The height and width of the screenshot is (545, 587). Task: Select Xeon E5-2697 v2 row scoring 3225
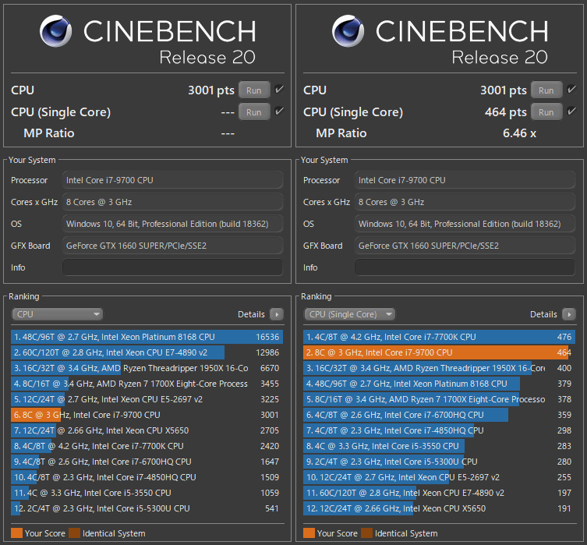[x=147, y=399]
